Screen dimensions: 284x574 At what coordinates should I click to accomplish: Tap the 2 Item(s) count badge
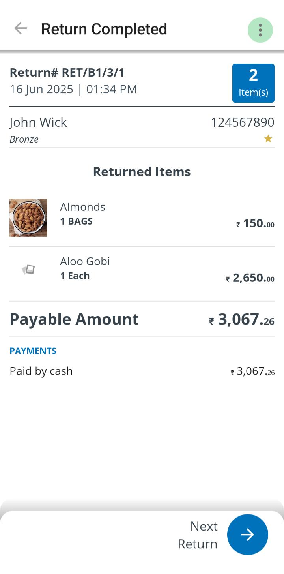pyautogui.click(x=253, y=83)
